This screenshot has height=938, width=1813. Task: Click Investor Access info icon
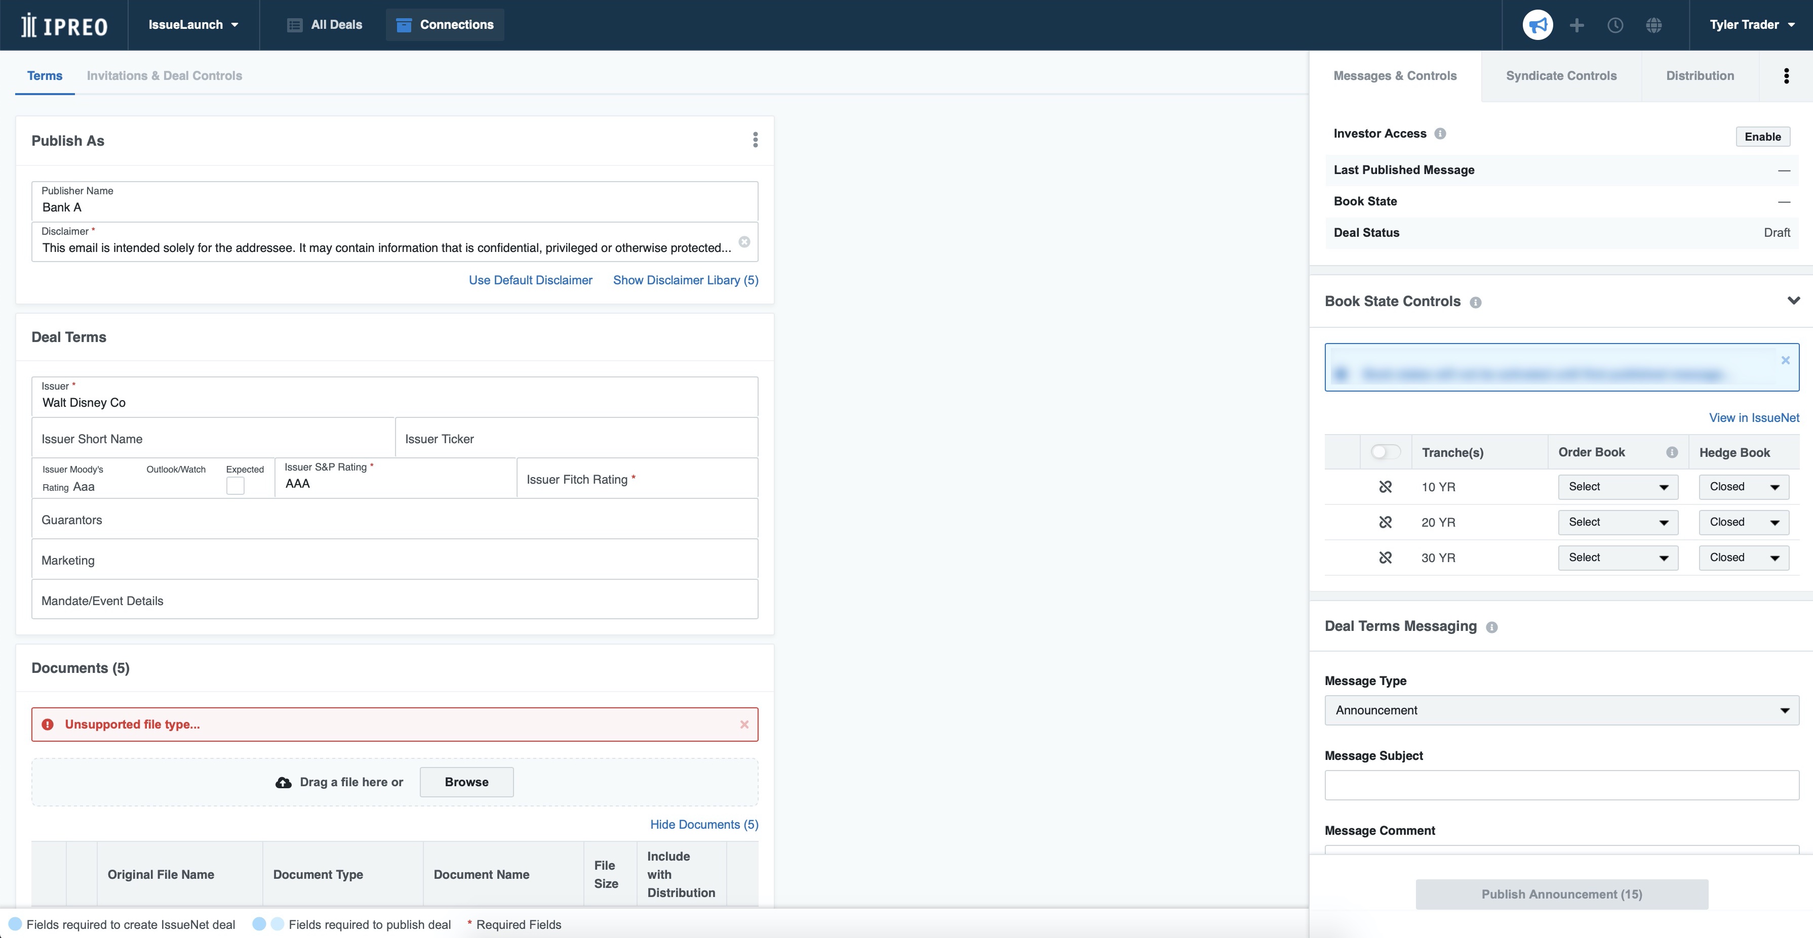point(1440,134)
